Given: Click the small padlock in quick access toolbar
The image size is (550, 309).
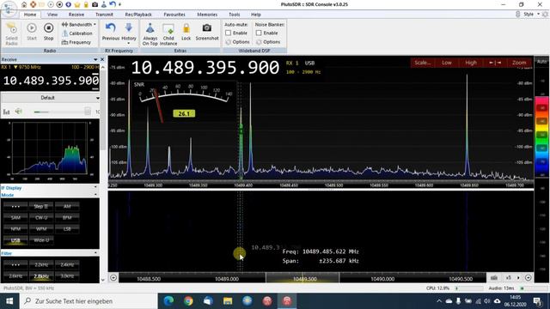Looking at the screenshot, I should tap(86, 4).
